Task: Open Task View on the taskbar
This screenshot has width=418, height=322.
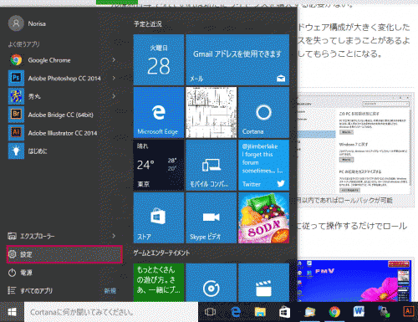Action: [x=210, y=312]
